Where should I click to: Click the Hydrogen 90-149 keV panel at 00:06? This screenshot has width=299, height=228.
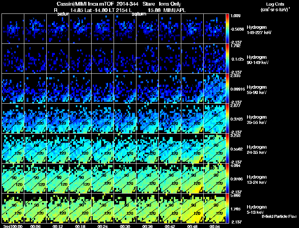coord(35,59)
